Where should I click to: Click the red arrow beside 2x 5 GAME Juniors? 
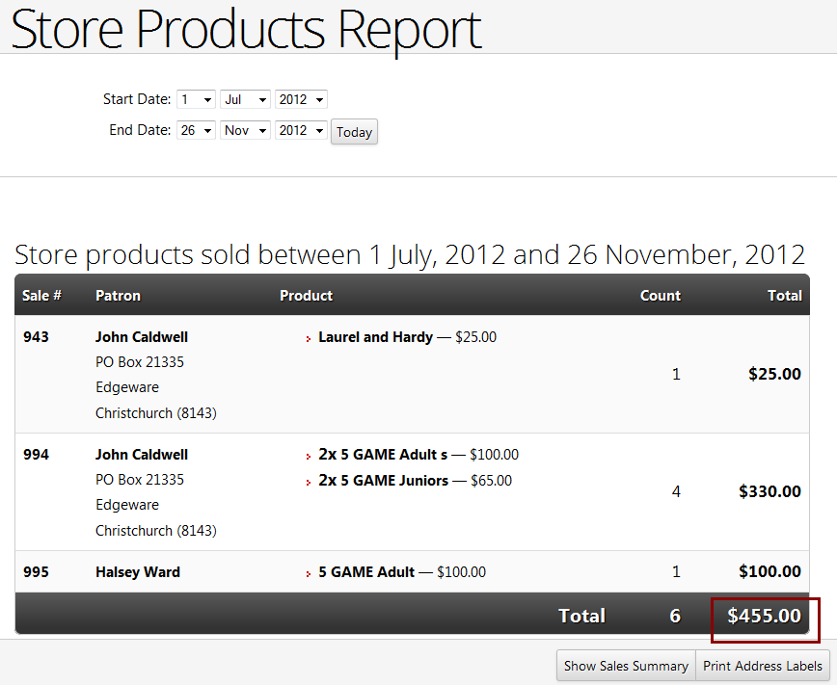(308, 483)
